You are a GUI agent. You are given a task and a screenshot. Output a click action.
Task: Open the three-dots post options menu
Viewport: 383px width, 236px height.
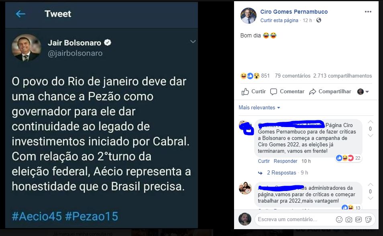tap(368, 12)
